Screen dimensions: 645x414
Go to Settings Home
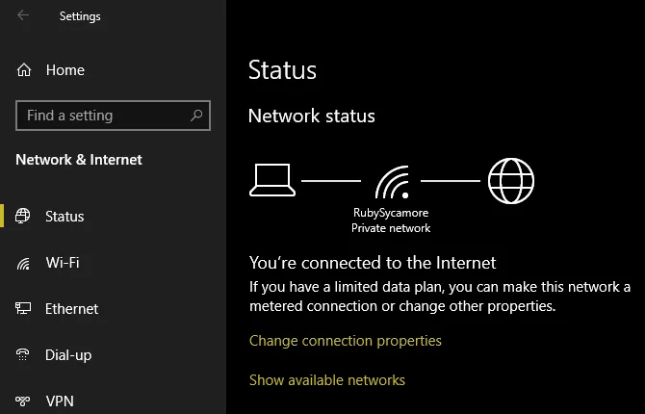[64, 70]
